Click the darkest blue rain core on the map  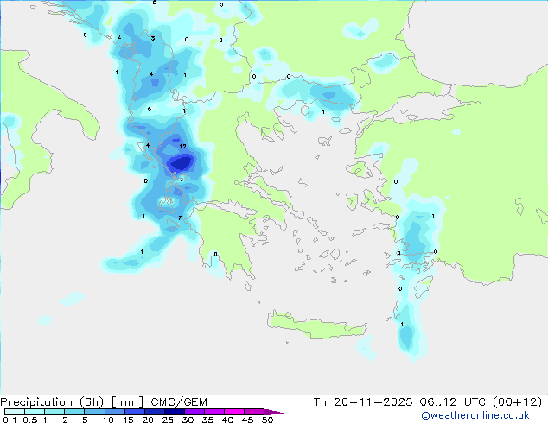click(181, 163)
